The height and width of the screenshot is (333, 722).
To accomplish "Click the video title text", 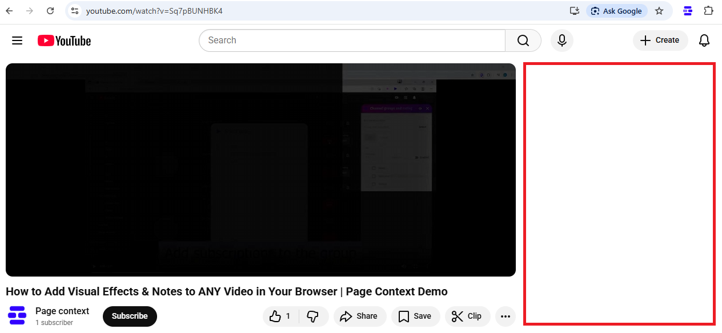I will (x=227, y=291).
